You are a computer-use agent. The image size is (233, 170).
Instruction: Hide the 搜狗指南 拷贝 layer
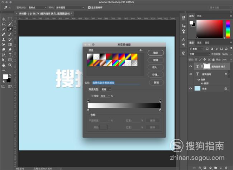click(x=191, y=67)
